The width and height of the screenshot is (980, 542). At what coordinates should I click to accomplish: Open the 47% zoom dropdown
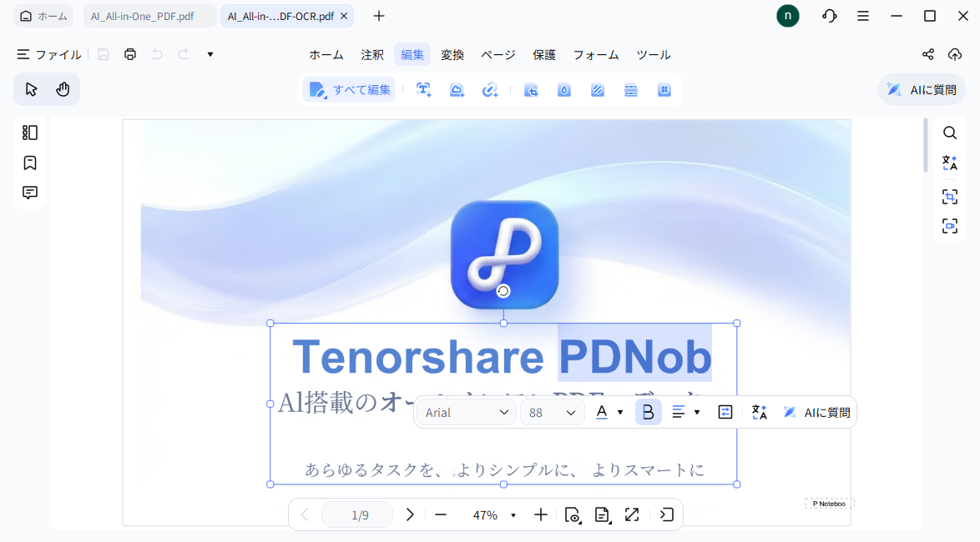click(x=493, y=515)
